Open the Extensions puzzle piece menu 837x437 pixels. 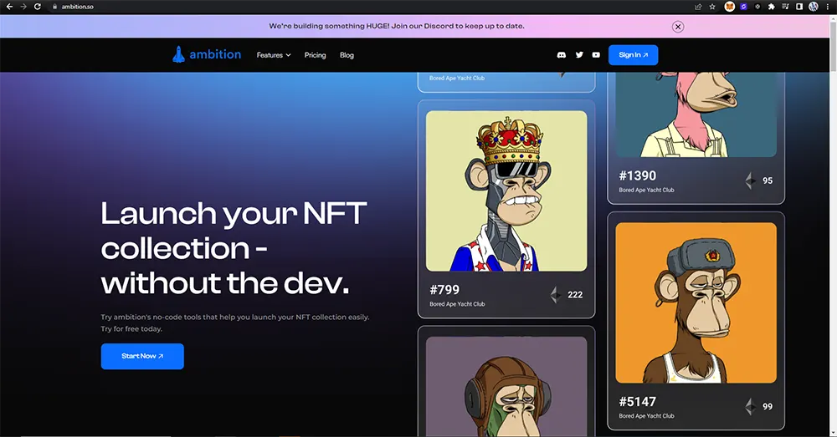772,7
